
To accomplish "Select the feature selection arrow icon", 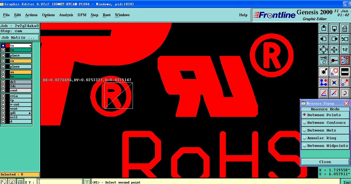I will click(324, 72).
